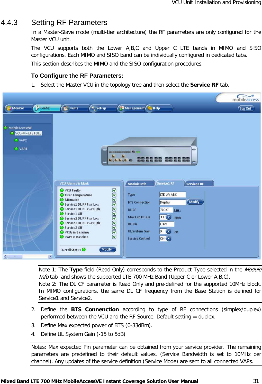Select VAP2 in topology tree
Screen dimensions: 262x384
click(23, 140)
